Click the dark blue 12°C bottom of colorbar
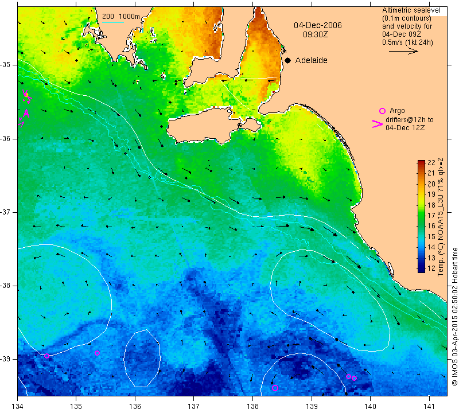 (x=421, y=270)
